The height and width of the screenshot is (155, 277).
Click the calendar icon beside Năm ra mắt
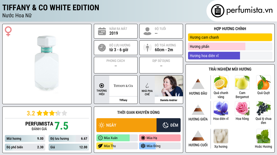tap(102, 31)
